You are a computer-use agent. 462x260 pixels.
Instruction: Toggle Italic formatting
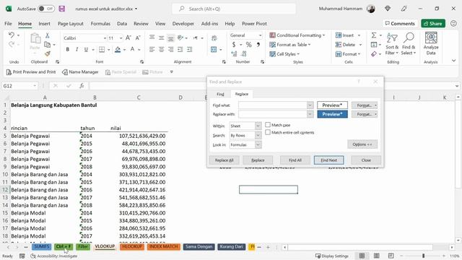coord(77,49)
